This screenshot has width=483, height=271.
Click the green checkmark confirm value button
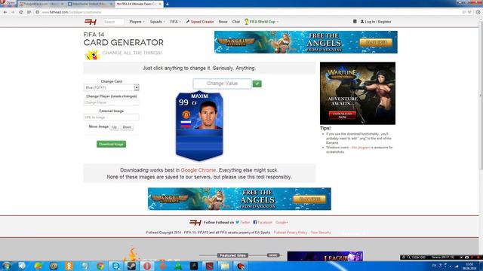point(257,84)
